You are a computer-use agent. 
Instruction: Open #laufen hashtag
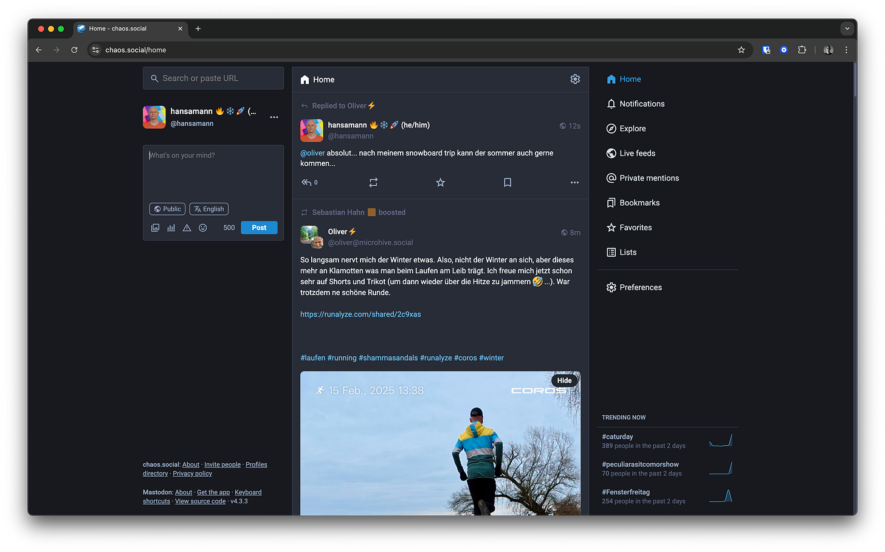[x=313, y=358]
